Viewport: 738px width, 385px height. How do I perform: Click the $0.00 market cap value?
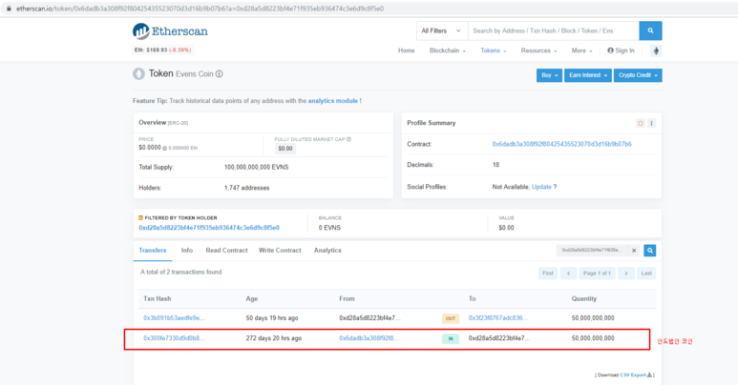pyautogui.click(x=285, y=149)
